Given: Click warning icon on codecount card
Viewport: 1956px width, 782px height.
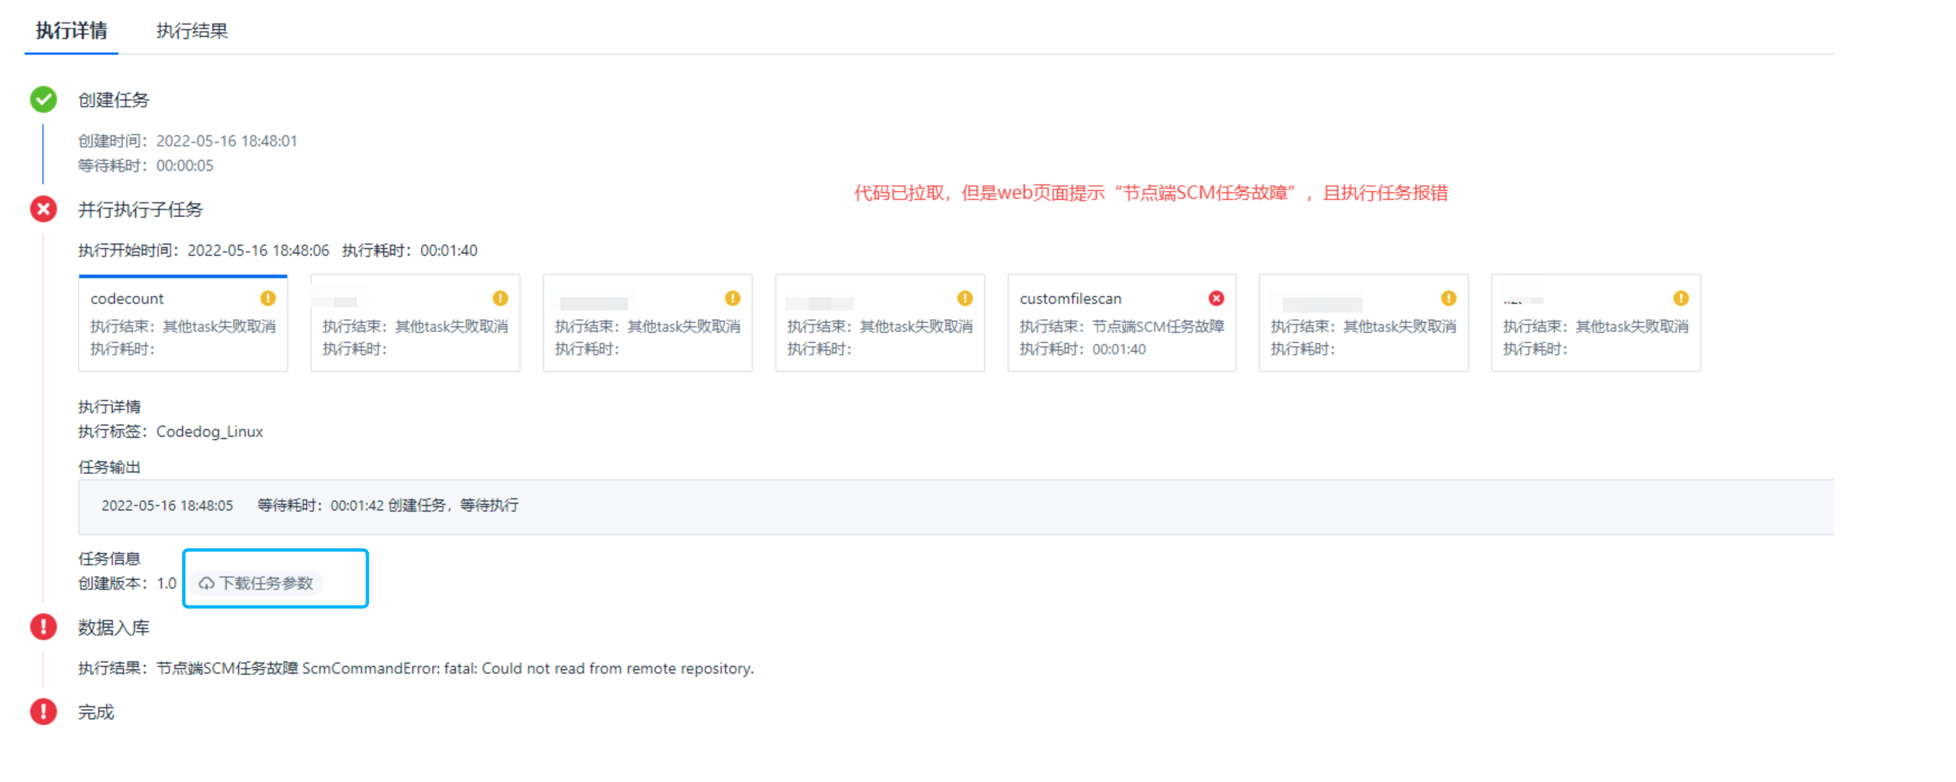Looking at the screenshot, I should (268, 298).
